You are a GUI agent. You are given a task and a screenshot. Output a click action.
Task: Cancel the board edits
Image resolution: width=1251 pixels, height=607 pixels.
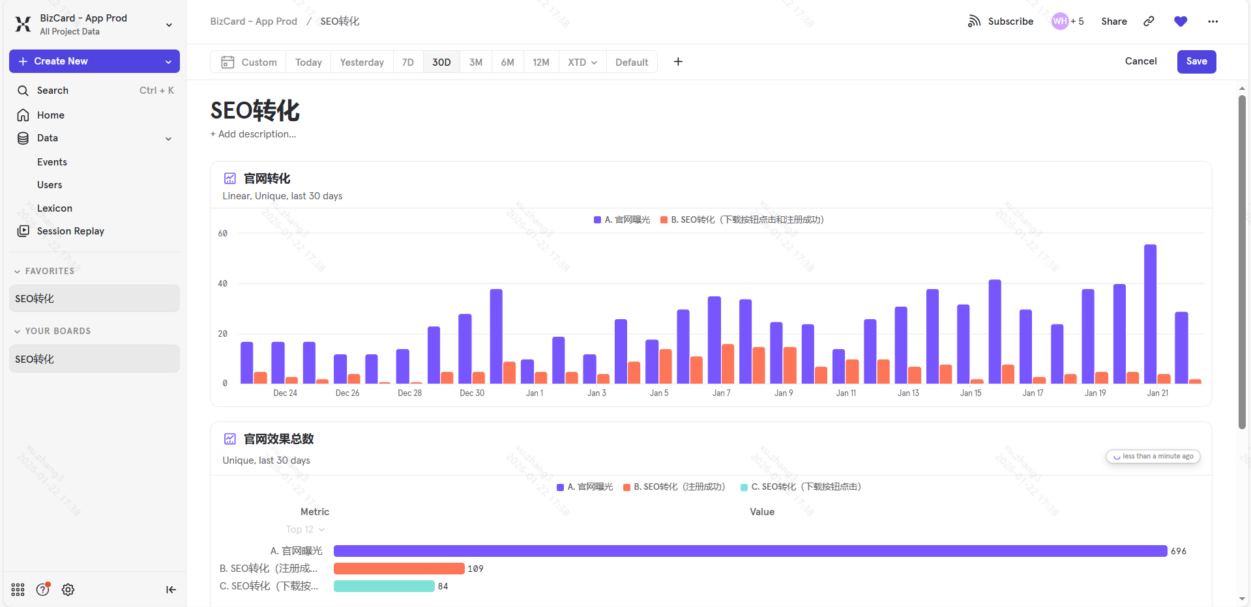click(x=1140, y=61)
